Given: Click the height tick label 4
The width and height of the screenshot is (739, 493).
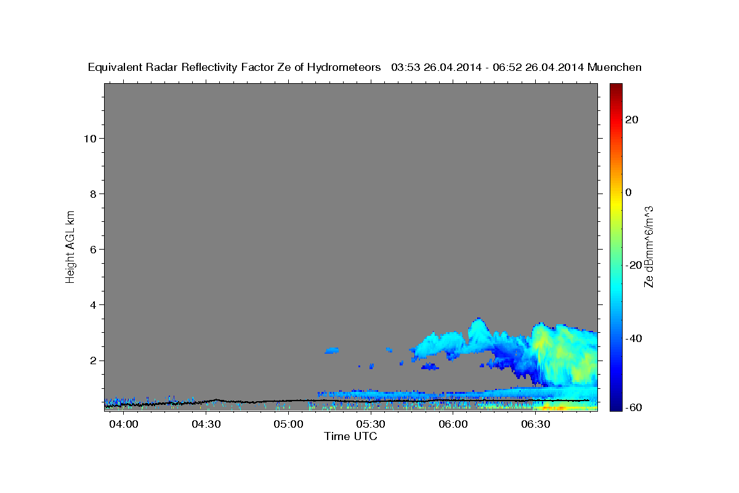Looking at the screenshot, I should click(x=94, y=304).
